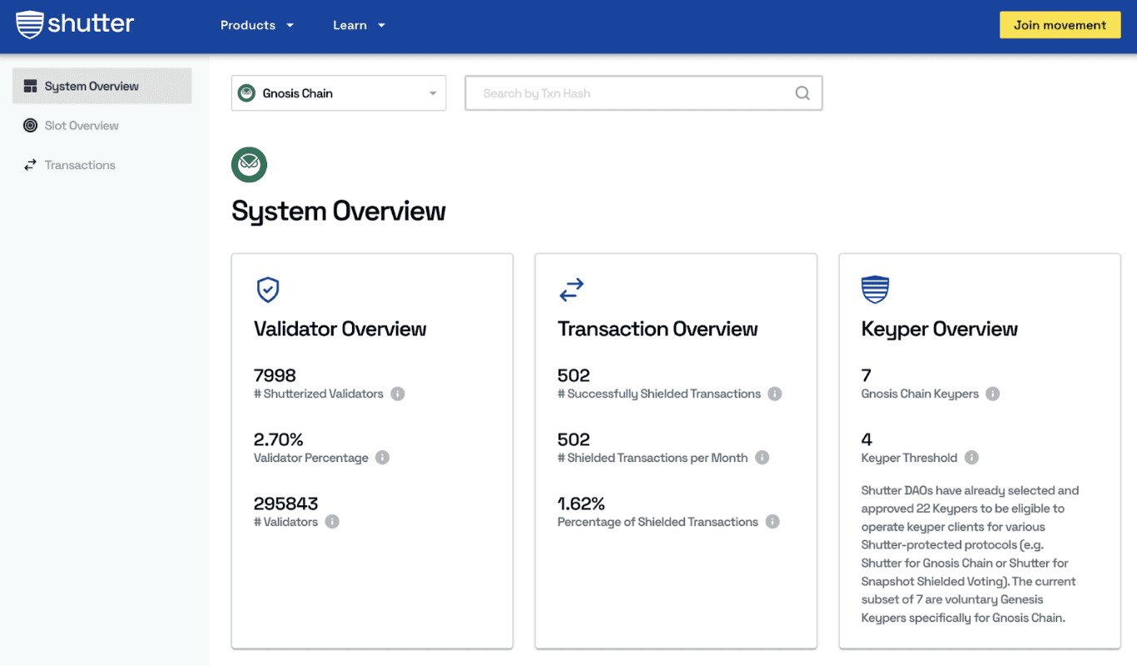Show info for Validator Percentage
This screenshot has height=666, width=1137.
tap(382, 458)
